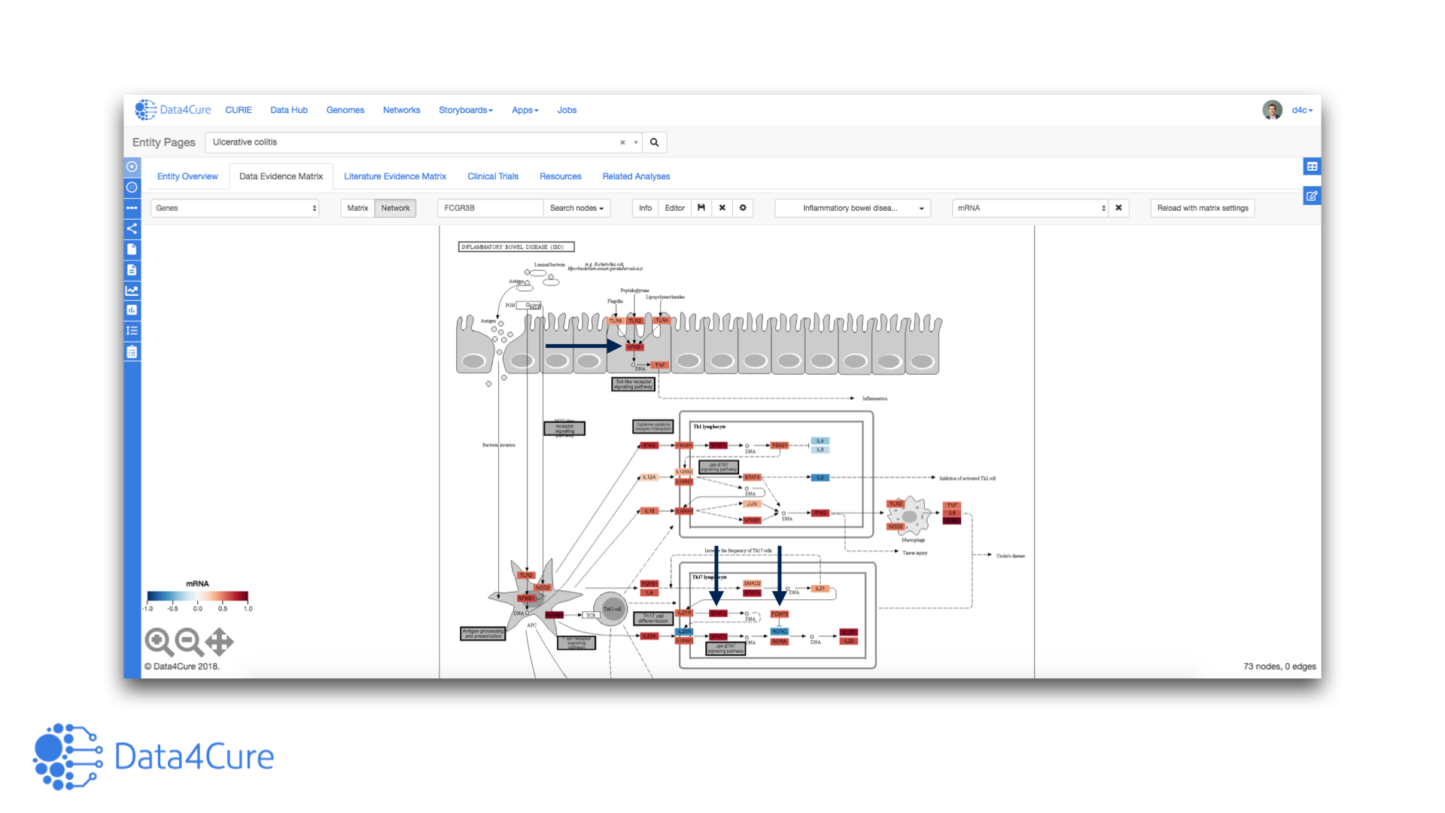This screenshot has width=1445, height=813.
Task: Zoom out of the pathway diagram
Action: click(x=188, y=641)
